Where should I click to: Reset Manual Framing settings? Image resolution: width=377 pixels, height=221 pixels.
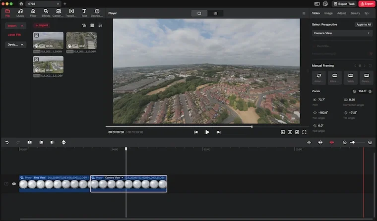pos(370,65)
